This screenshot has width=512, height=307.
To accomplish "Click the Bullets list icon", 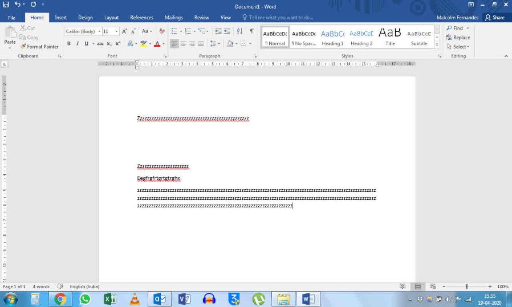I will click(x=174, y=31).
